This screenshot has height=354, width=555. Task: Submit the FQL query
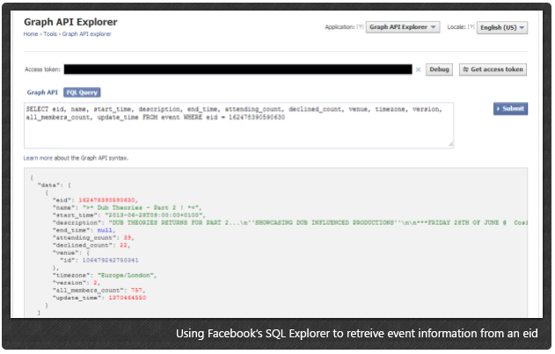pos(510,109)
